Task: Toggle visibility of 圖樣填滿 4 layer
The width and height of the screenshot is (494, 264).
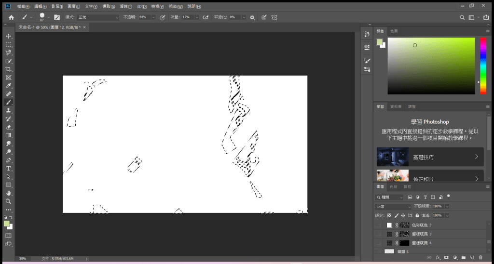Action: (x=379, y=243)
